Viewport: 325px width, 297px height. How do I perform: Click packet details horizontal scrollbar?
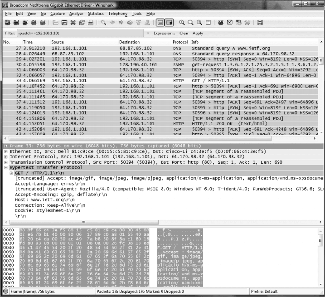pyautogui.click(x=84, y=222)
